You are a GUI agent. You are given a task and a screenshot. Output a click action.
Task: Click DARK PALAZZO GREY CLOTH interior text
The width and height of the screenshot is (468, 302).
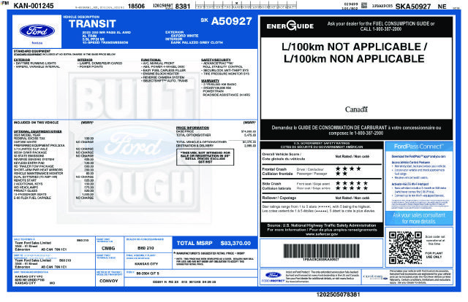tap(197, 42)
